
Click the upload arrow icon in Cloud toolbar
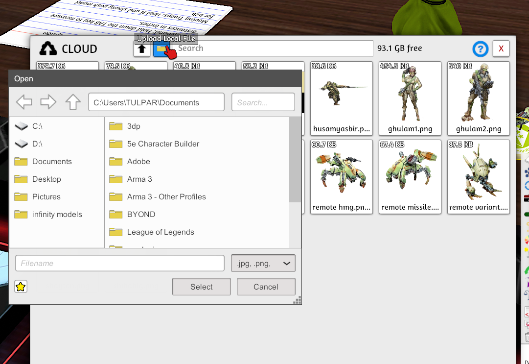coord(142,49)
